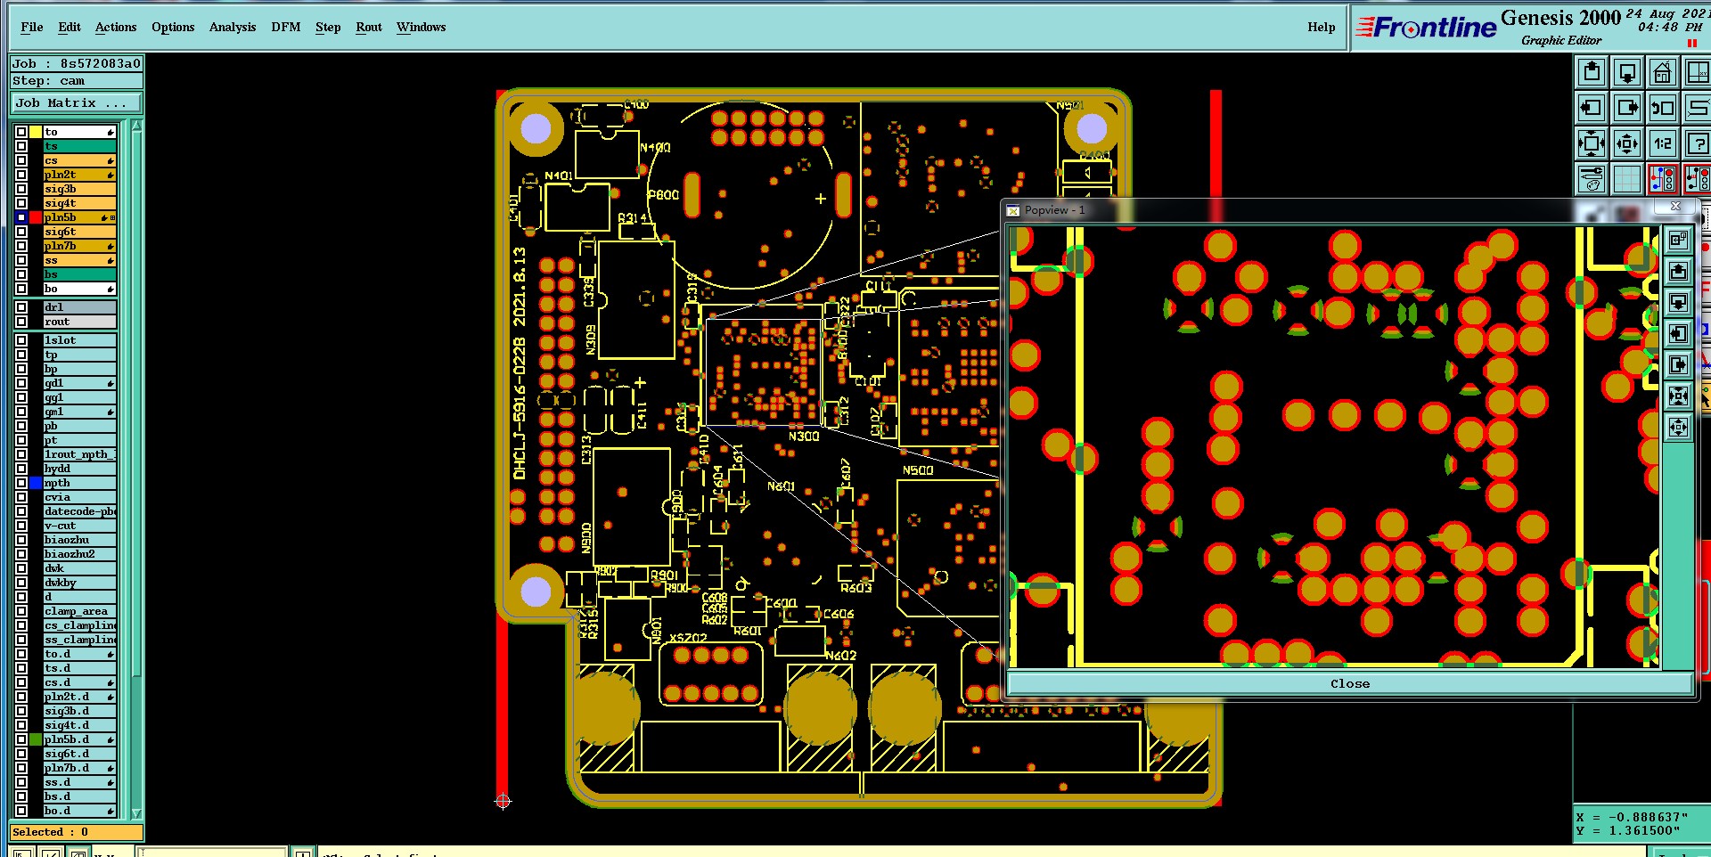Click the colored net traffic-light icon
This screenshot has height=857, width=1711.
1663,179
